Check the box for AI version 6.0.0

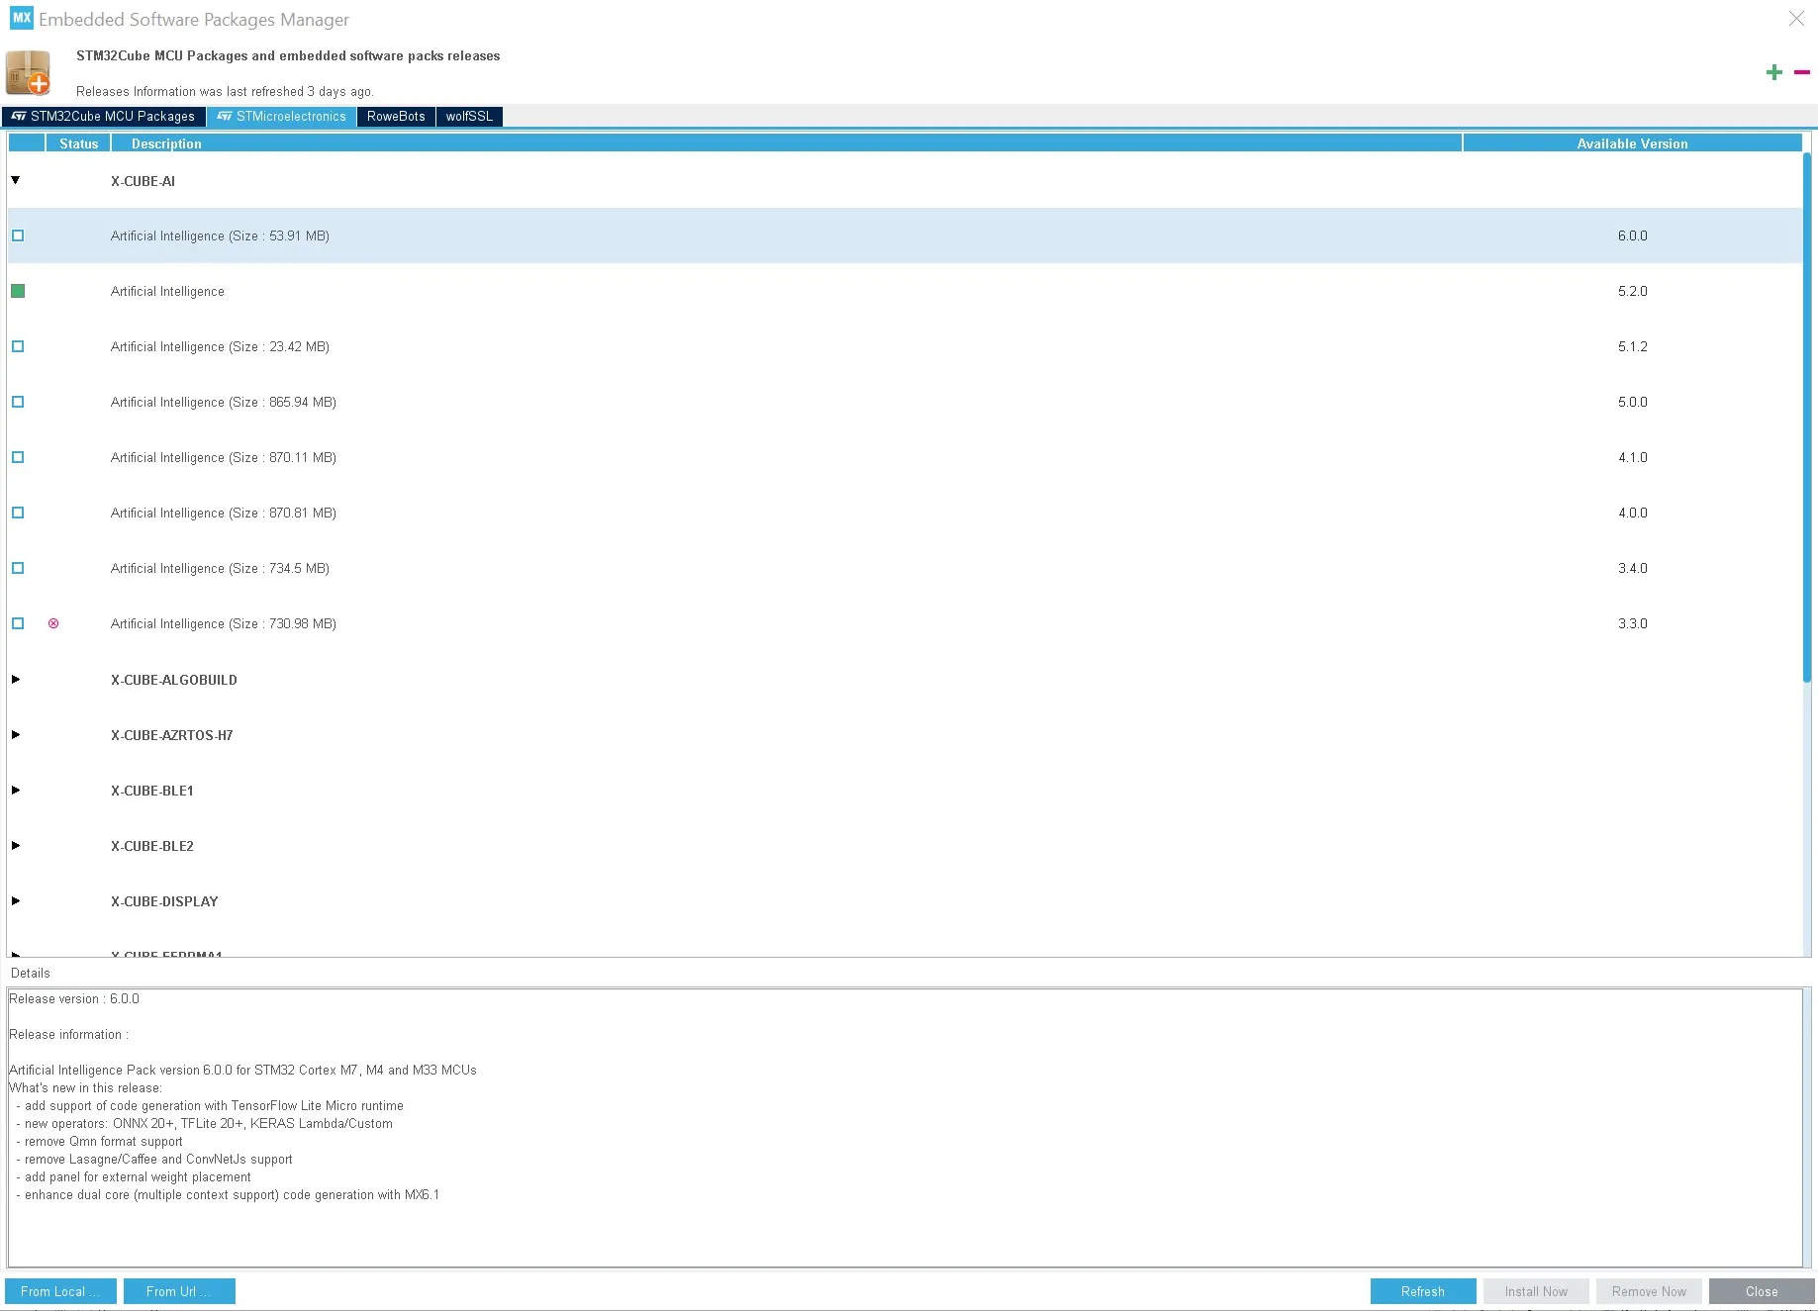(x=18, y=235)
